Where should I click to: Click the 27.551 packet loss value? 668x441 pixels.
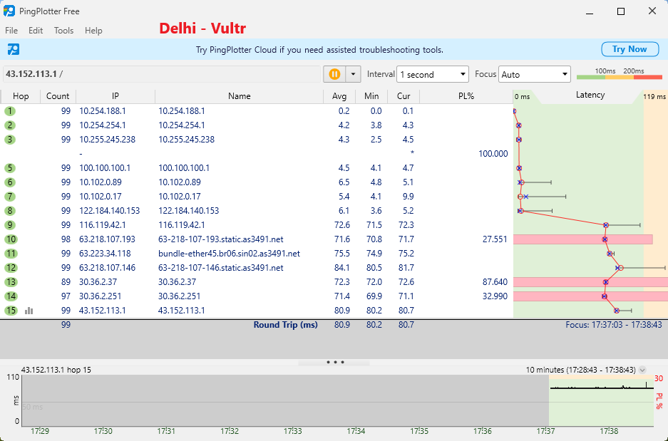click(495, 239)
